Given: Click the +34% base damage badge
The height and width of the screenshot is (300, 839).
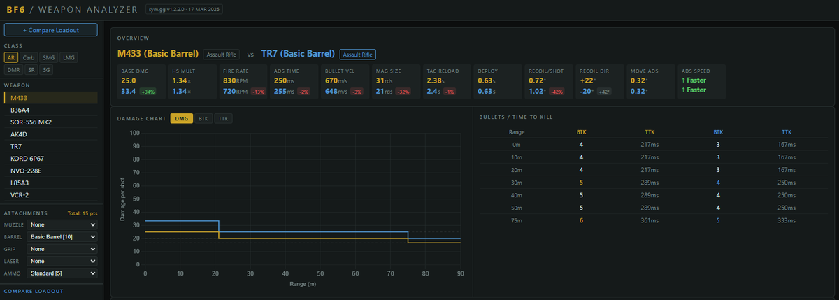Looking at the screenshot, I should coord(148,92).
